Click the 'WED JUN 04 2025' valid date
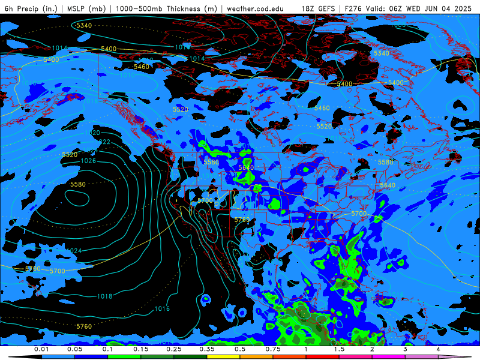The height and width of the screenshot is (360, 480). point(439,8)
